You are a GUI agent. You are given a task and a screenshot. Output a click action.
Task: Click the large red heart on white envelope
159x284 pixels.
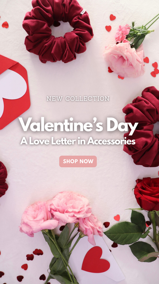tap(95, 260)
